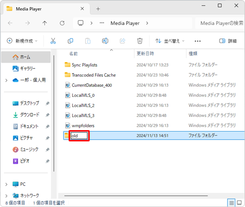Image resolution: width=245 pixels, height=207 pixels.
Task: Select the wmpfolders file
Action: (83, 126)
